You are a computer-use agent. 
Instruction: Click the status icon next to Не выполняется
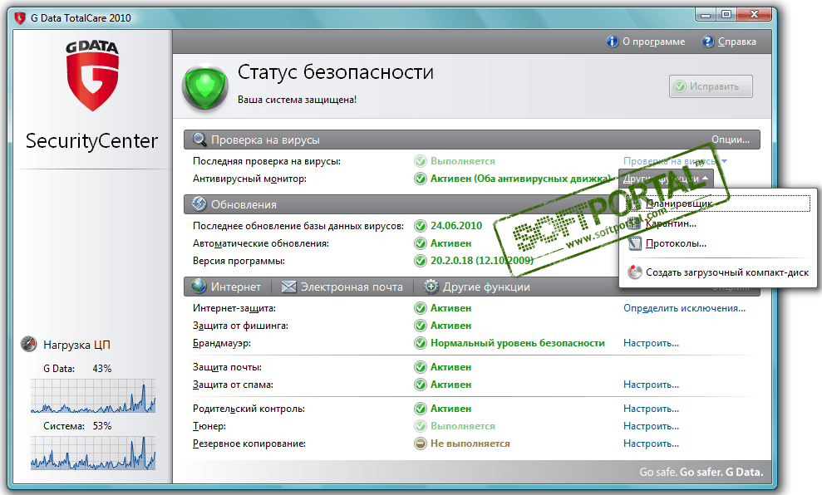pyautogui.click(x=421, y=444)
